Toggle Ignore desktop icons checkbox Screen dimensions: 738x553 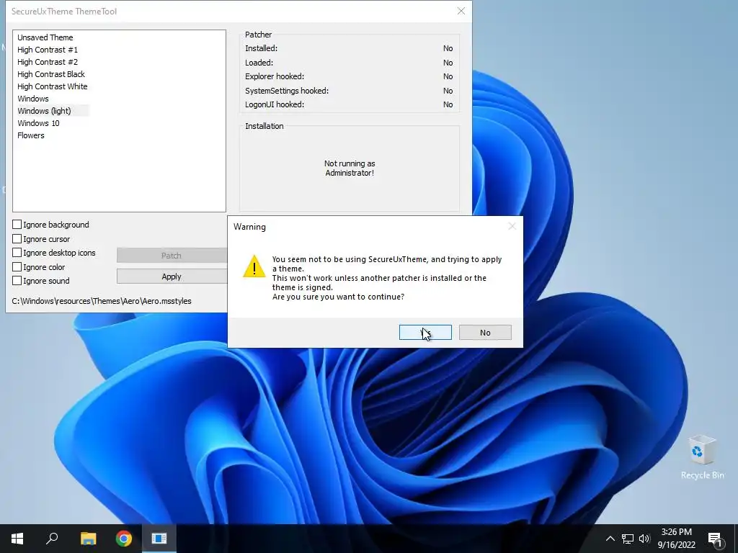pyautogui.click(x=17, y=253)
